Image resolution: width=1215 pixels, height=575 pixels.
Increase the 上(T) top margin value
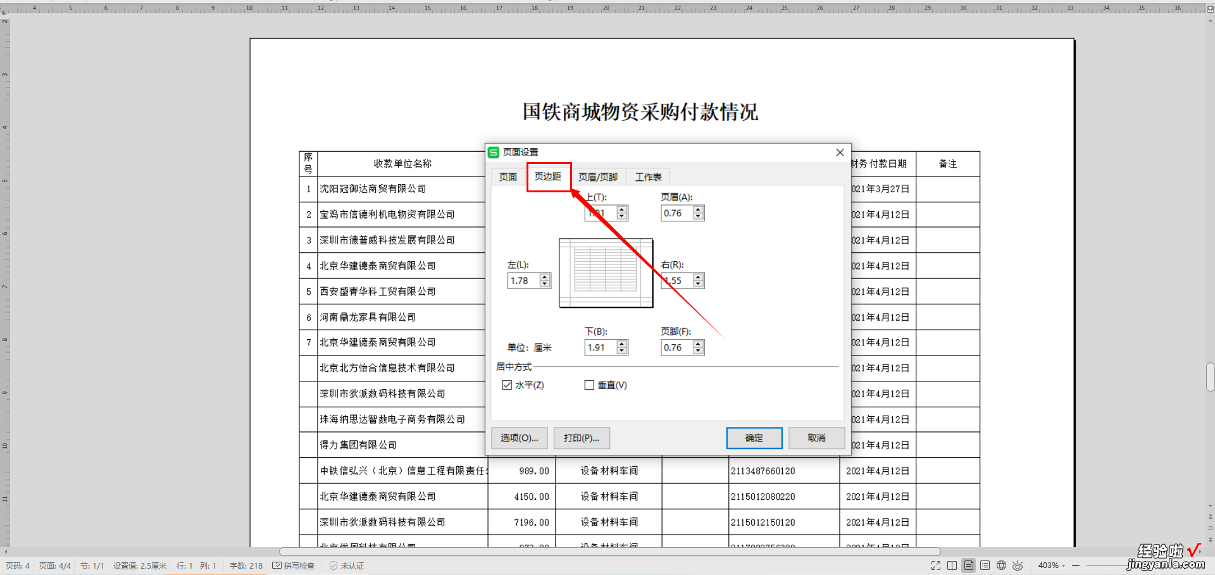622,210
